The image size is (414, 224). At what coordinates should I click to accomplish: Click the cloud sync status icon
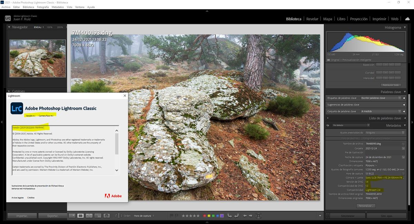click(407, 19)
